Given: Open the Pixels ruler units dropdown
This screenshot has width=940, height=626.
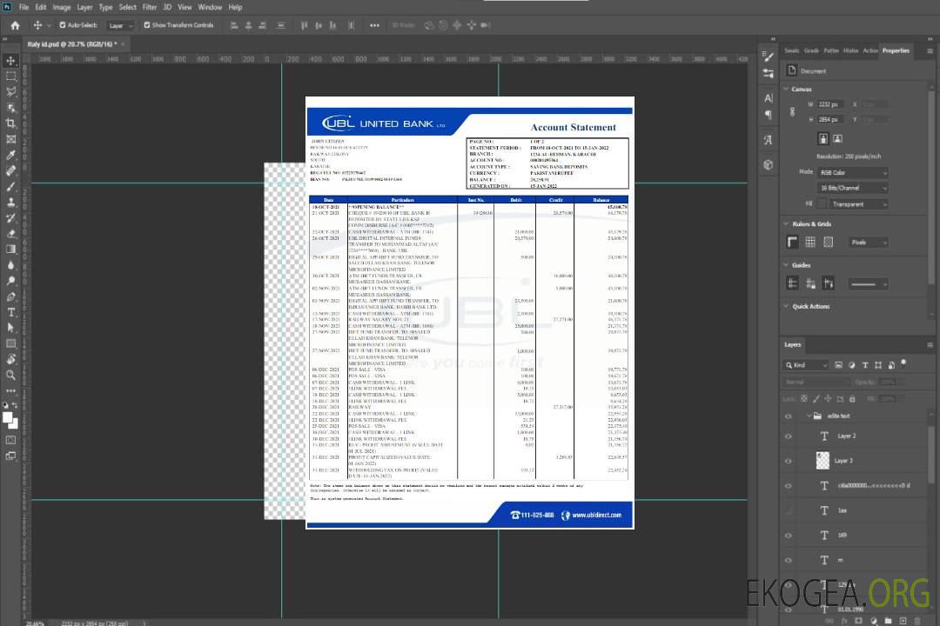Looking at the screenshot, I should [868, 242].
